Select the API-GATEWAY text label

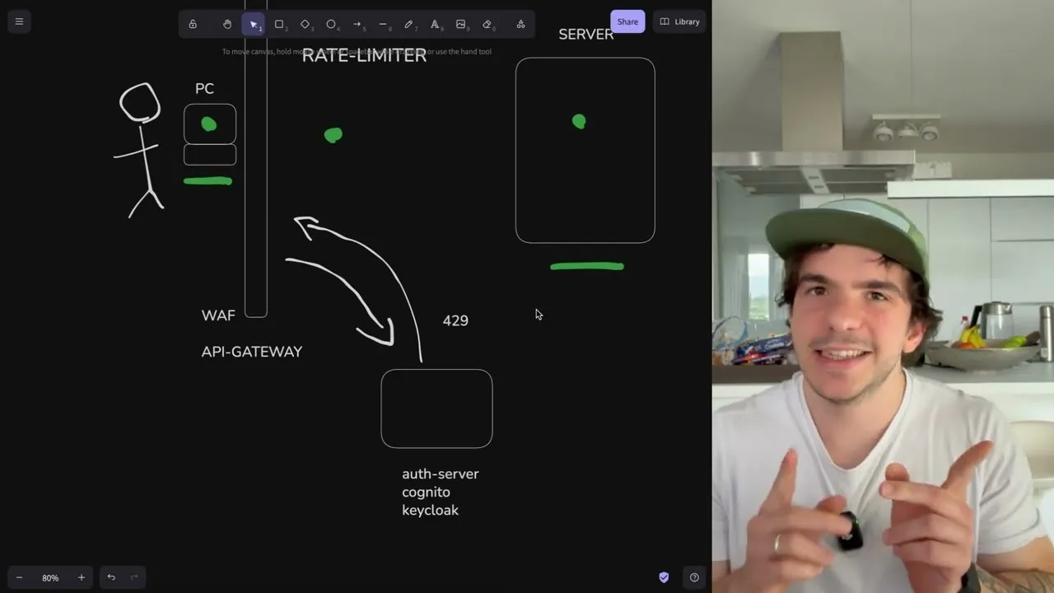252,352
